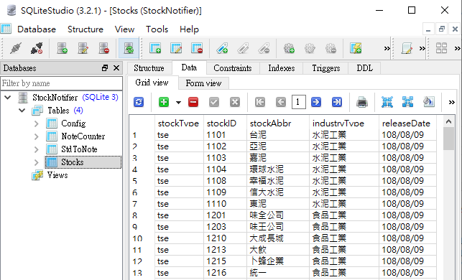
Task: Click the grey rollback X icon
Action: pos(235,102)
